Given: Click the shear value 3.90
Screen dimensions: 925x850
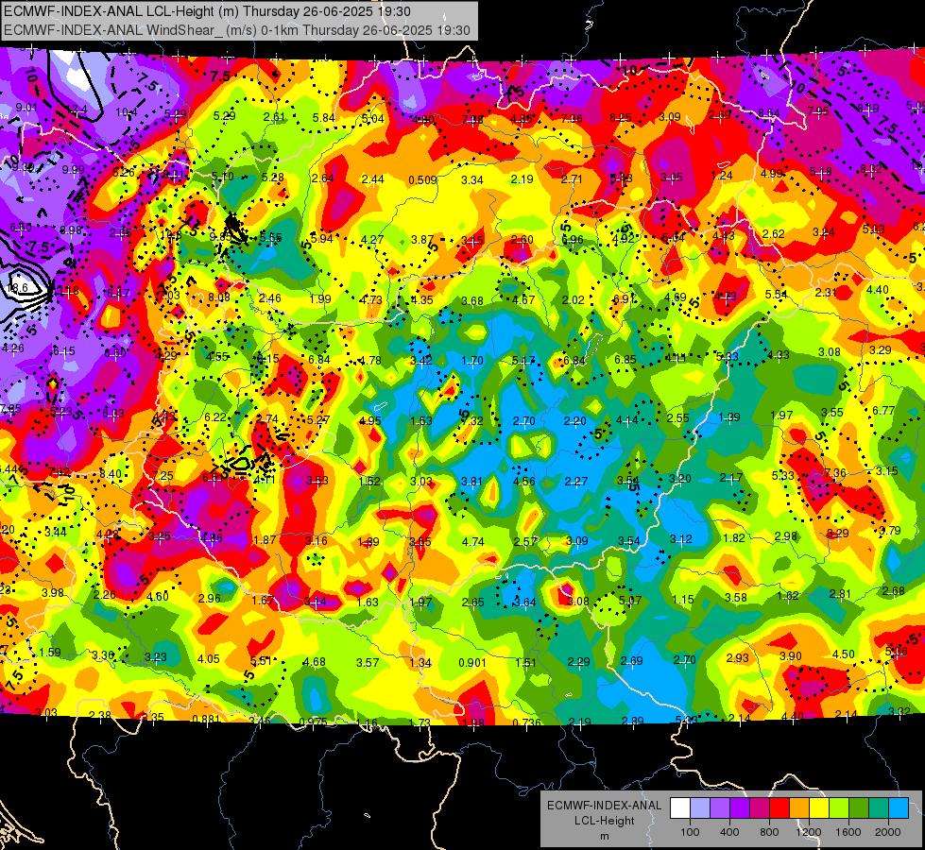Looking at the screenshot, I should point(791,656).
